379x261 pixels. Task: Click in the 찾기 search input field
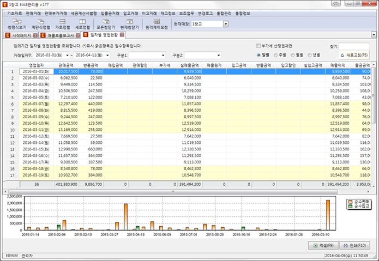[x=354, y=46]
